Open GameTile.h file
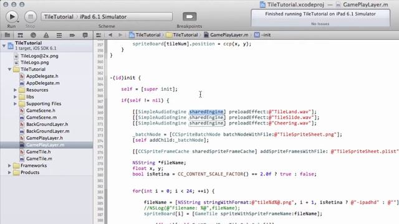399x224 pixels. (x=39, y=152)
